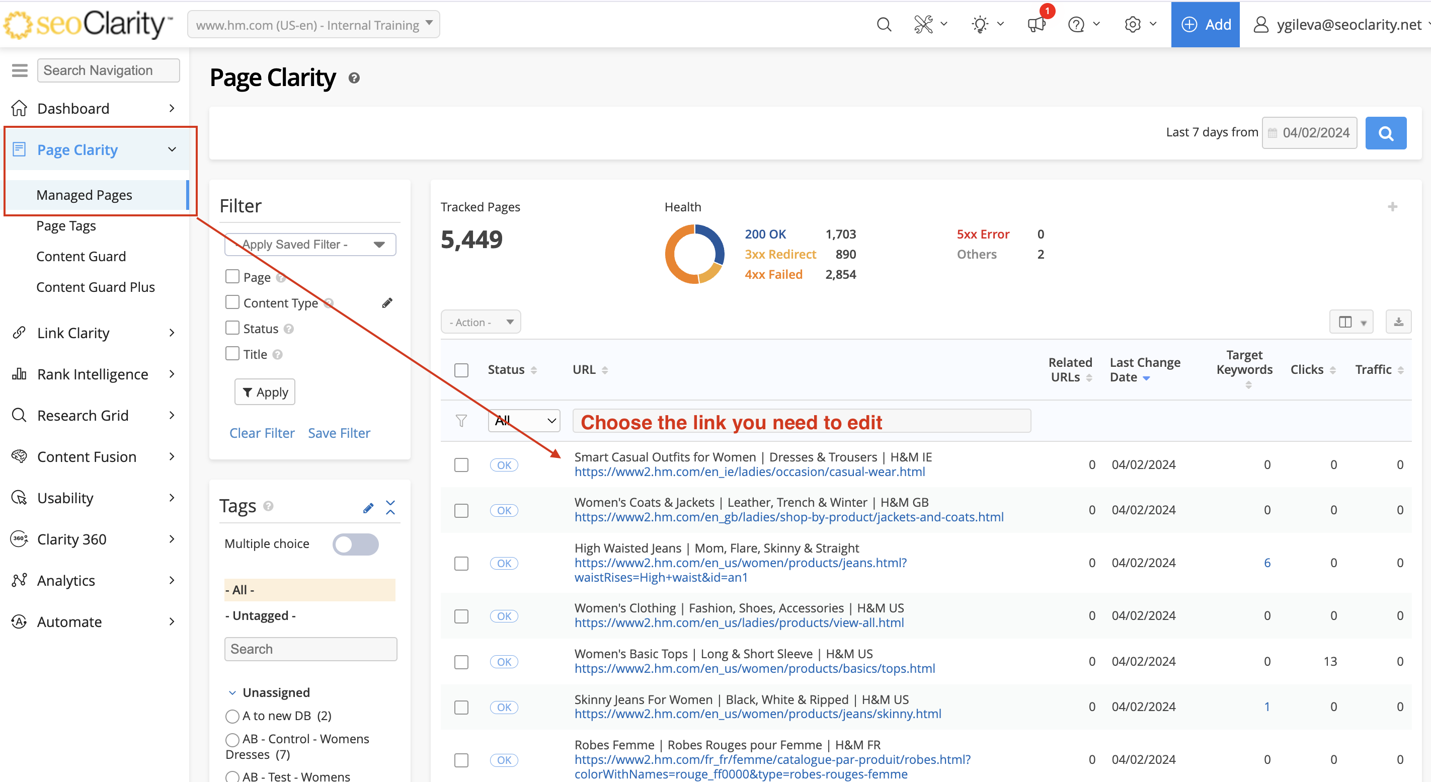Click the blue search button next to date
The height and width of the screenshot is (782, 1431).
pos(1385,133)
